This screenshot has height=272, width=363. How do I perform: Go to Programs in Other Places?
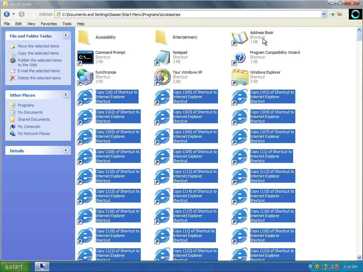(x=26, y=105)
